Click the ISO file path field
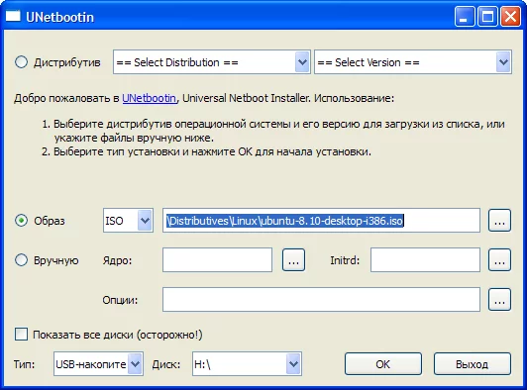This screenshot has width=527, height=390. point(321,221)
